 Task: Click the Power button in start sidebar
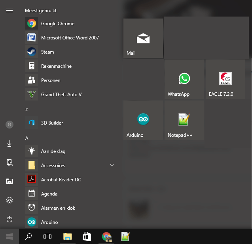coord(9,219)
